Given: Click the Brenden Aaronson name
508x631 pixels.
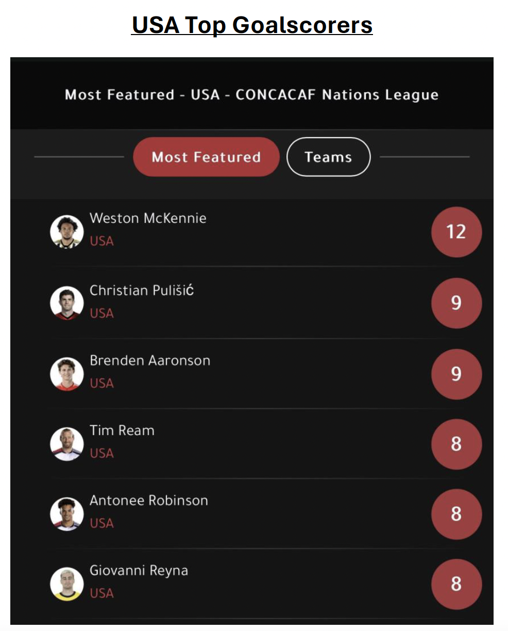Looking at the screenshot, I should 150,360.
